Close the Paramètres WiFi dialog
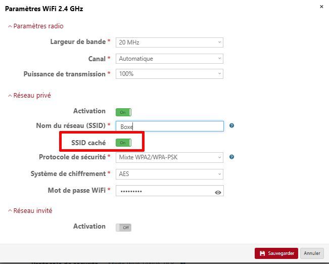329x264 pixels. pos(321,7)
